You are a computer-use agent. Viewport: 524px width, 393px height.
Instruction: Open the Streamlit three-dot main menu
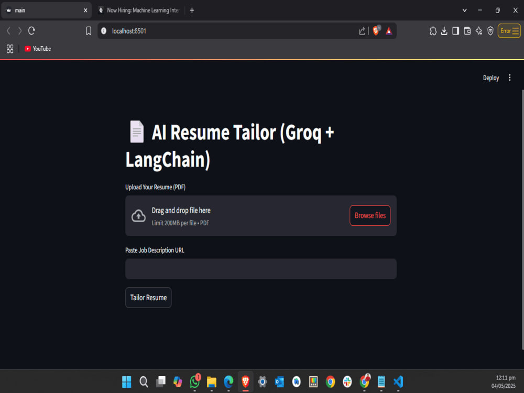(x=510, y=78)
